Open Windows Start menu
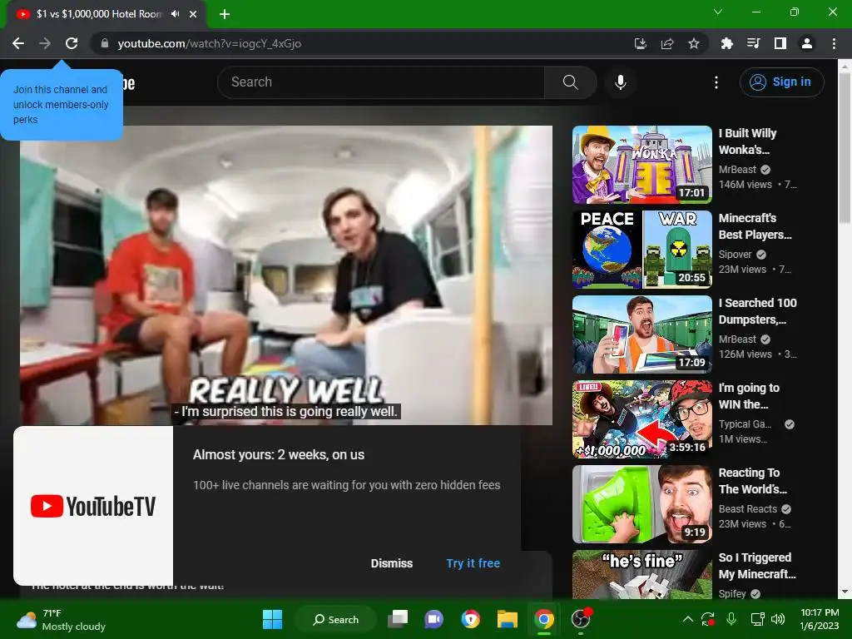852x639 pixels. (x=272, y=619)
